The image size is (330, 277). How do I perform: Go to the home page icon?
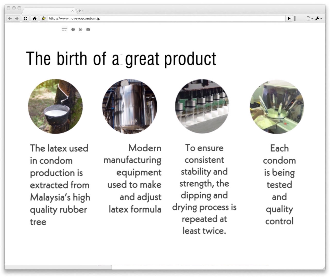point(35,18)
